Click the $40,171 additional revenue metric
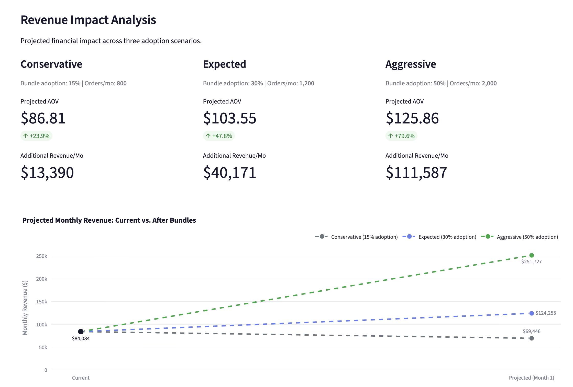The height and width of the screenshot is (387, 573). pyautogui.click(x=229, y=173)
